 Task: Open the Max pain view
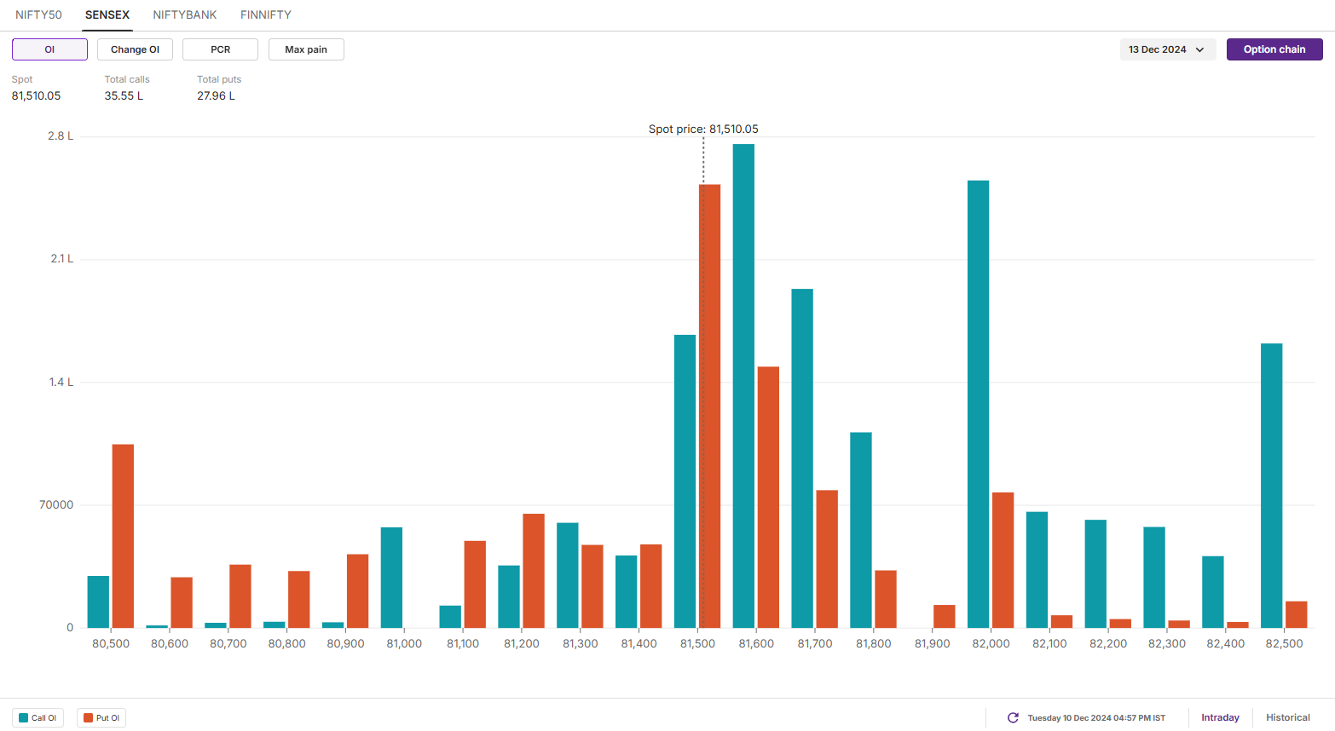[x=306, y=49]
